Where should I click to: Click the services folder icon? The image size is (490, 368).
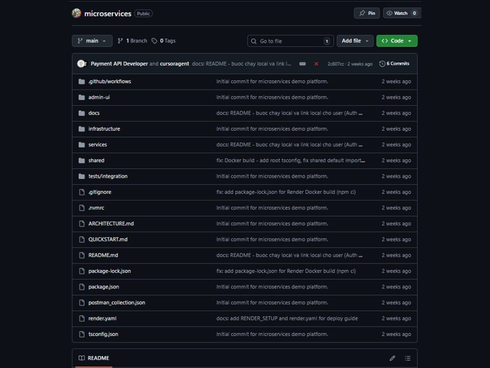point(81,145)
